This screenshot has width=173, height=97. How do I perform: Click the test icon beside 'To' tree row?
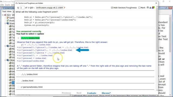(x=10, y=54)
